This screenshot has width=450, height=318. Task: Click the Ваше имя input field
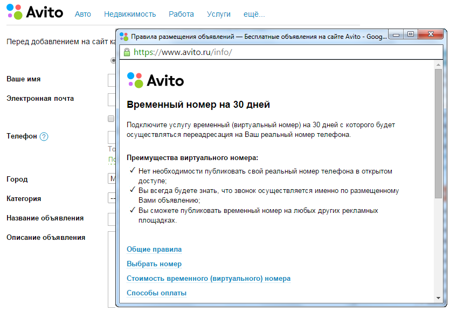click(x=112, y=80)
